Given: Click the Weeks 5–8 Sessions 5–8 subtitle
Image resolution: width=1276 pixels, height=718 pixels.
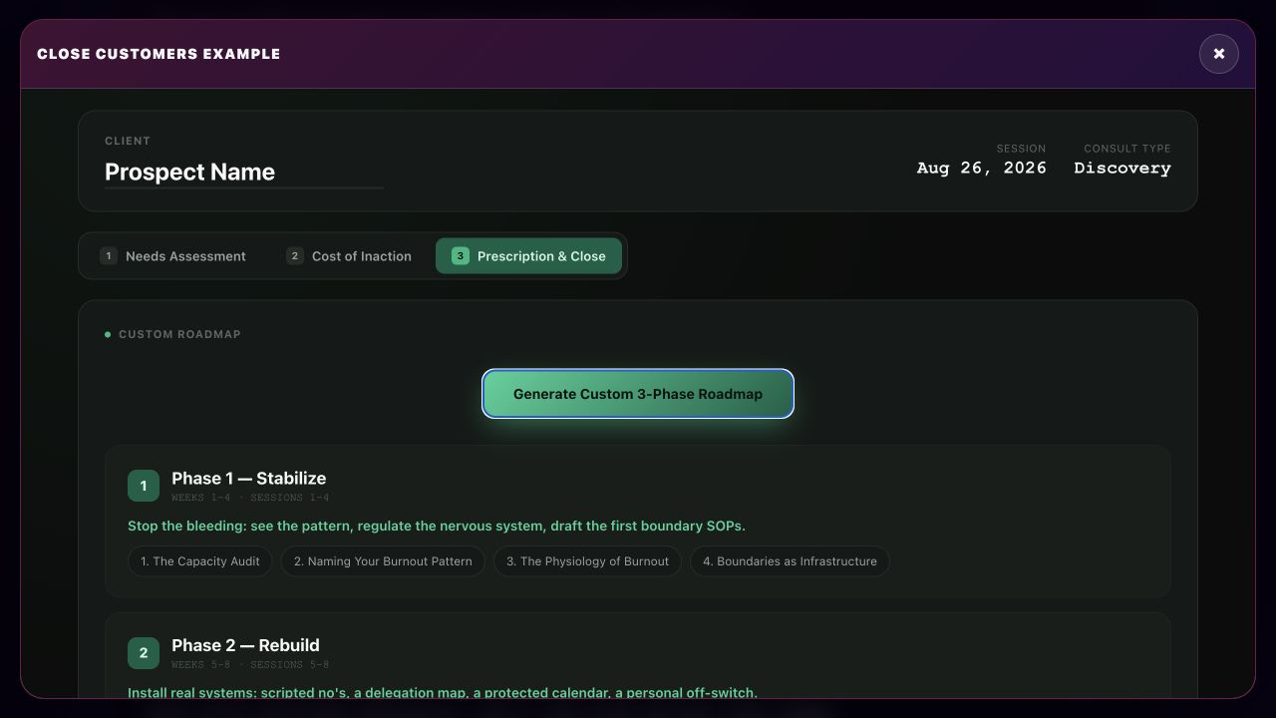Looking at the screenshot, I should pos(250,665).
